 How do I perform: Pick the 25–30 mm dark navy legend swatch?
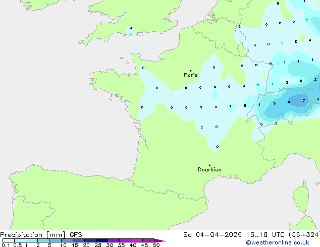102,240
